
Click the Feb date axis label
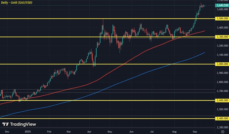coord(49,132)
